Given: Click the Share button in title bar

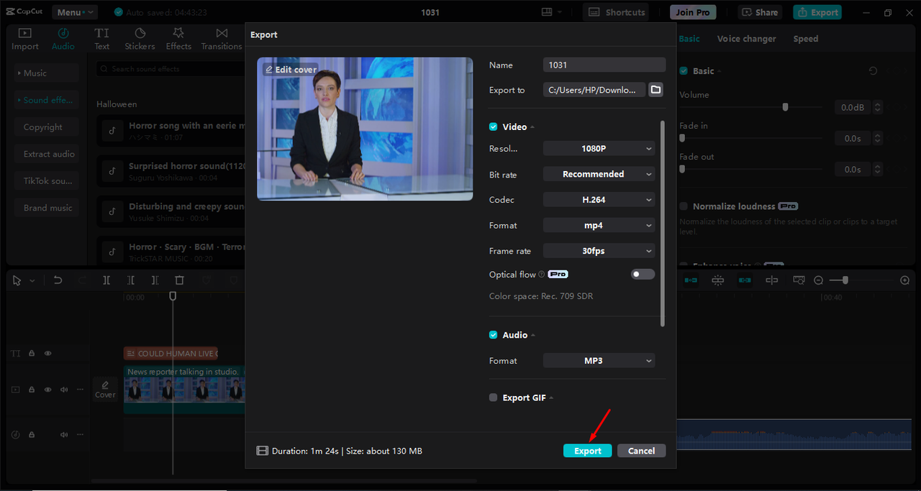Looking at the screenshot, I should 760,12.
